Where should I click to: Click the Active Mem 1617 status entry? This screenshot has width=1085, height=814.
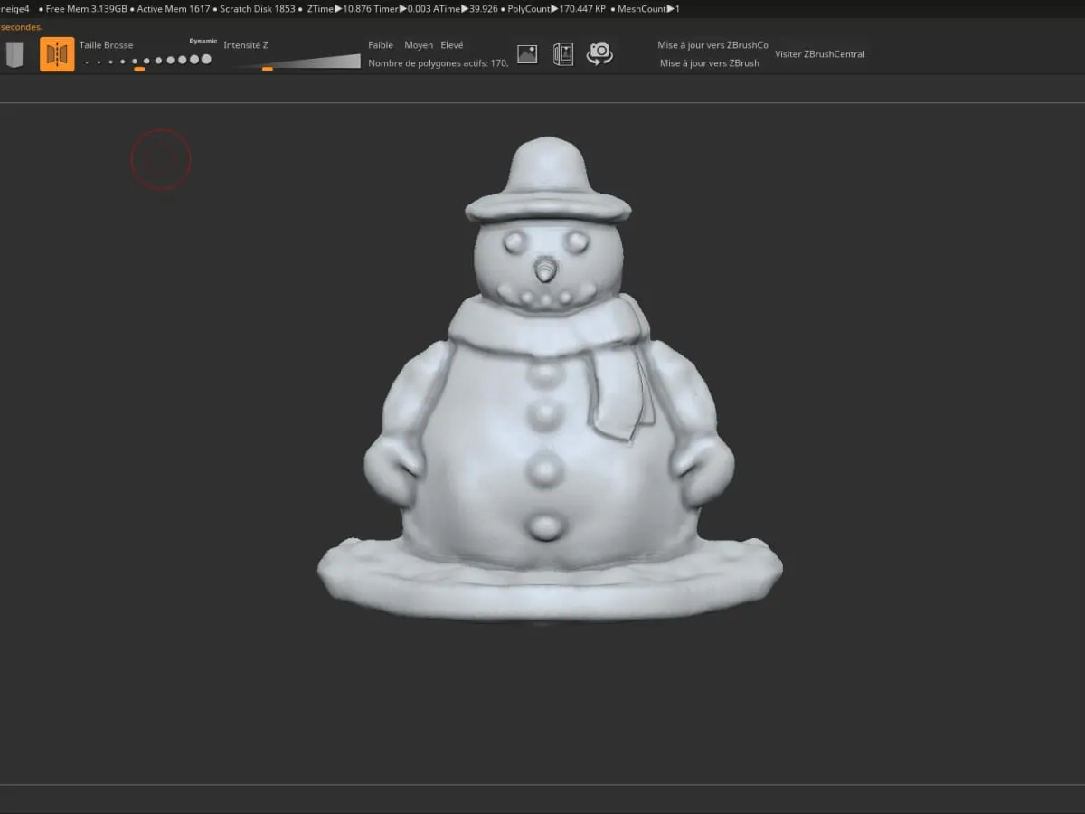pyautogui.click(x=174, y=8)
